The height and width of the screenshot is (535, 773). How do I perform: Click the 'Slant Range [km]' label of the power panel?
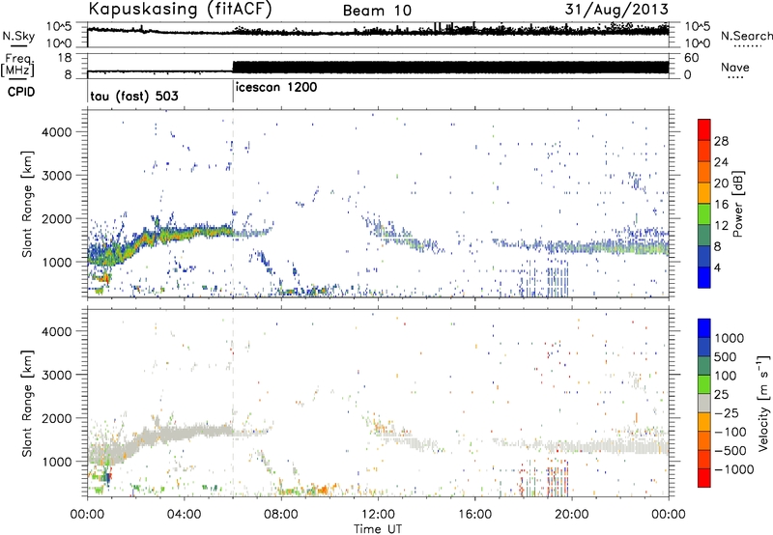[27, 204]
